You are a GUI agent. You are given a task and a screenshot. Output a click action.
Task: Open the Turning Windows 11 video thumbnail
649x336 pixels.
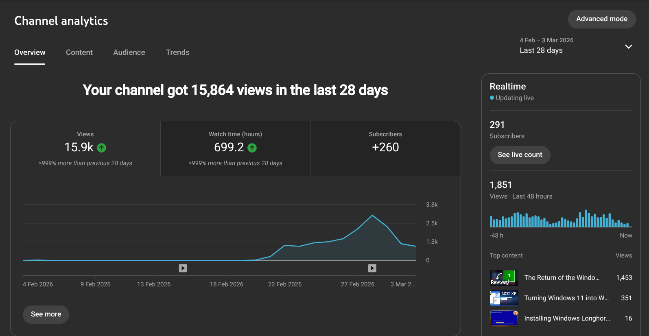pyautogui.click(x=504, y=298)
